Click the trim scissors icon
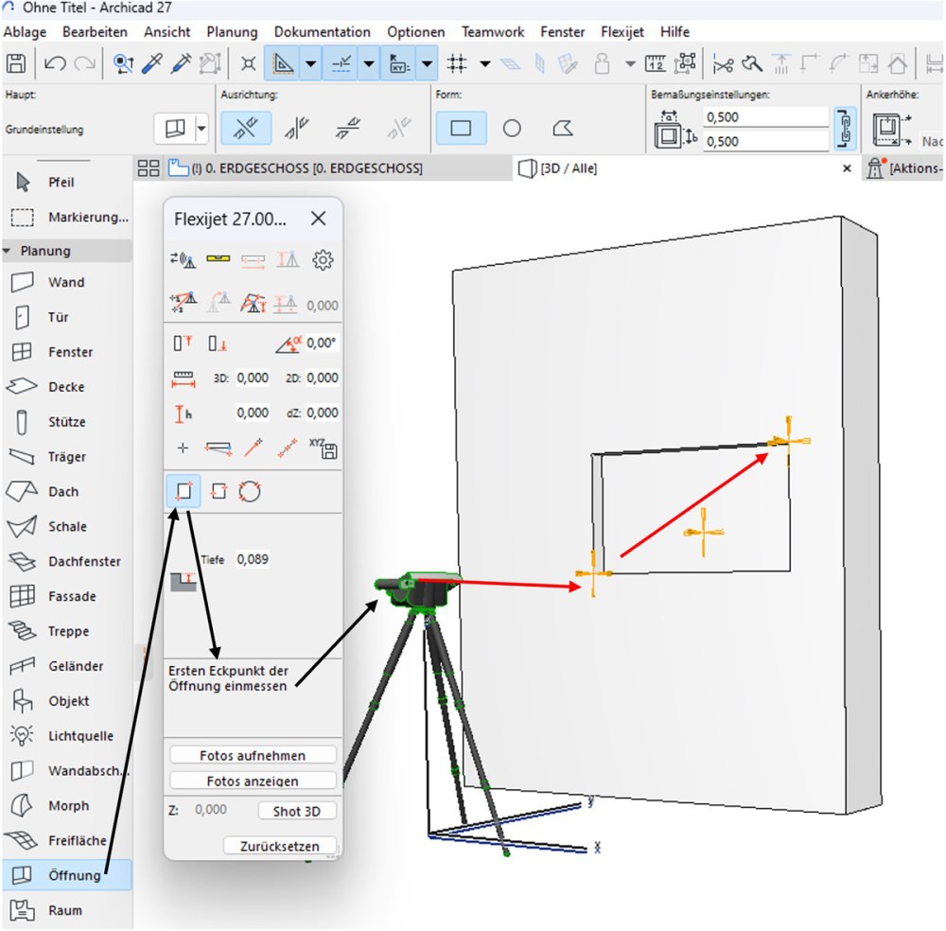This screenshot has height=931, width=946. coord(723,63)
